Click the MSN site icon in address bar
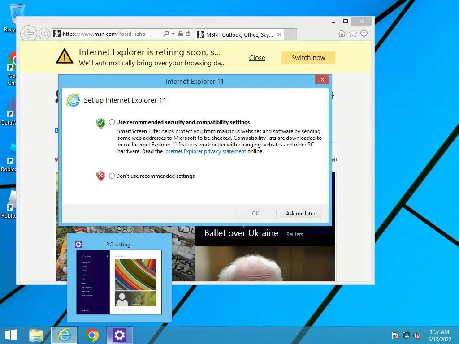The image size is (459, 344). pos(57,34)
